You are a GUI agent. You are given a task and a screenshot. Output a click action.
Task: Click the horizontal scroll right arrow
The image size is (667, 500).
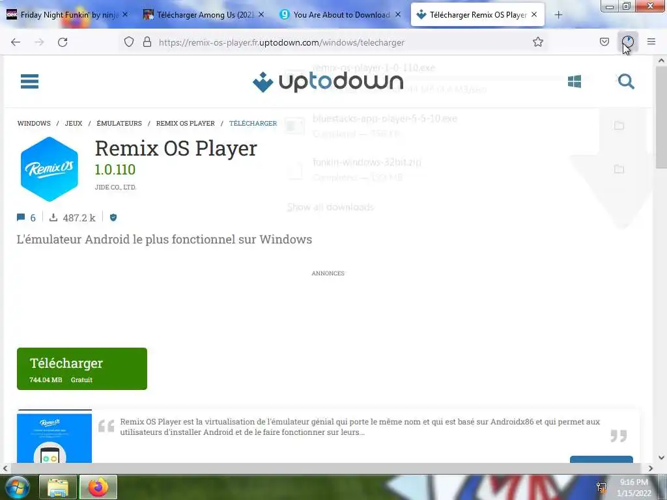click(x=651, y=468)
